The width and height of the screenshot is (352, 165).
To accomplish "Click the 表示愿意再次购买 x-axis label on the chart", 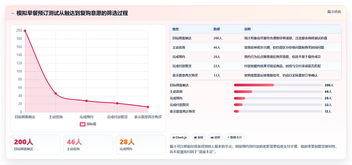I will tap(148, 117).
